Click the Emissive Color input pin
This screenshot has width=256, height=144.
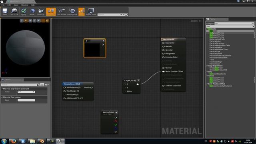[x=163, y=57]
